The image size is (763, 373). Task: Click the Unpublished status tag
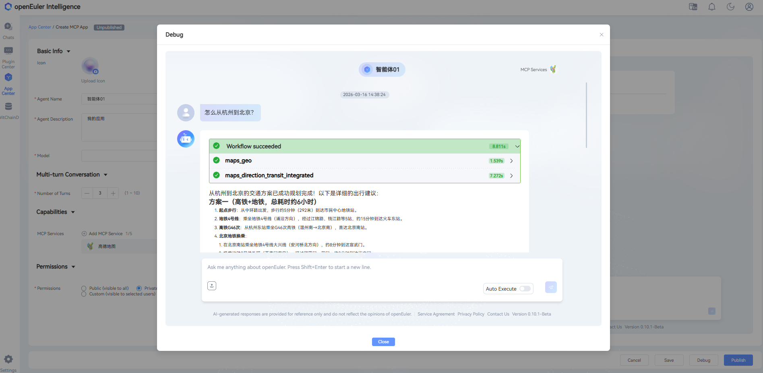pos(109,27)
